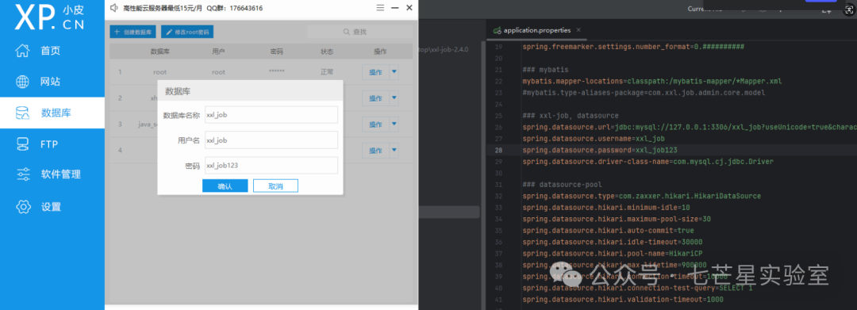This screenshot has width=857, height=310.
Task: Click the hikari.maximum-pool-size=30 line
Action: (x=616, y=219)
